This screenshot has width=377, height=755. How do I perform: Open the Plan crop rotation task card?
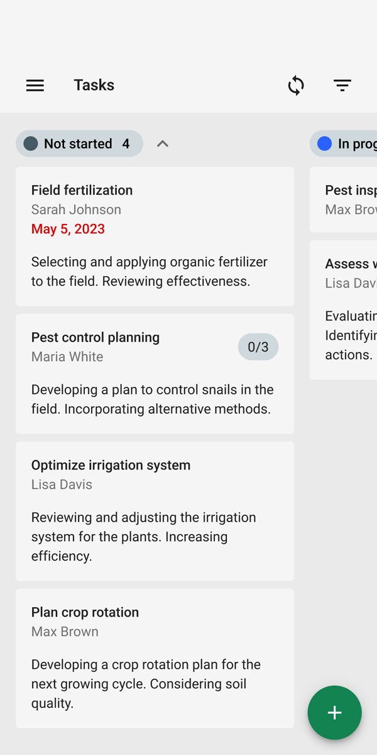point(155,657)
